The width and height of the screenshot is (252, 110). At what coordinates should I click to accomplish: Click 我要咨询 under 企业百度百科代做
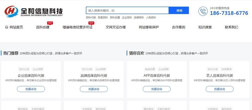pyautogui.click(x=31, y=89)
